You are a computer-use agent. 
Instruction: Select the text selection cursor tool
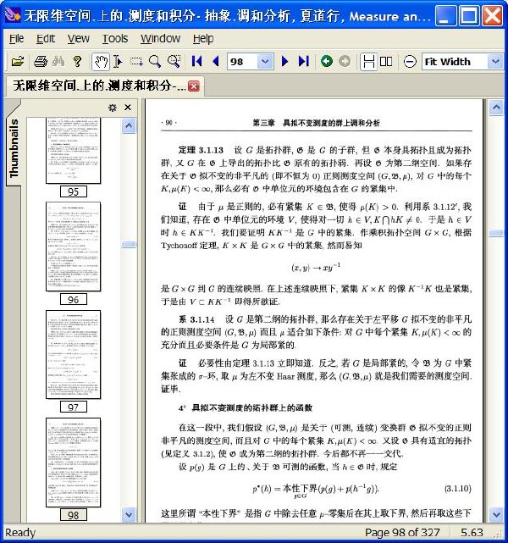[118, 62]
